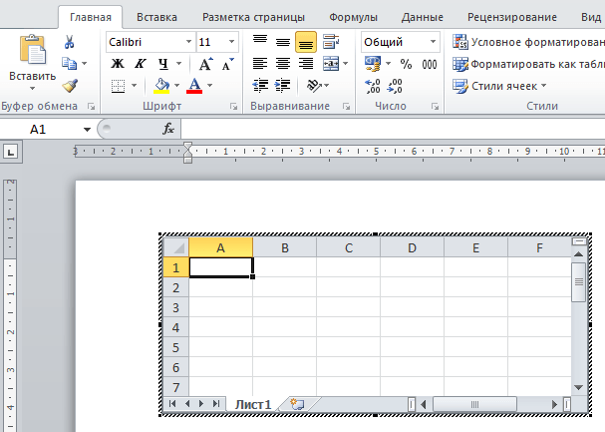Expand the number format 'Общий' dropdown

point(433,42)
